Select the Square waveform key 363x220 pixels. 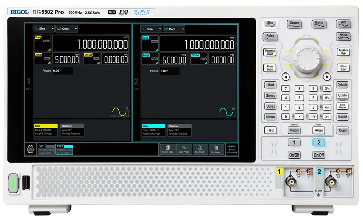click(x=294, y=24)
